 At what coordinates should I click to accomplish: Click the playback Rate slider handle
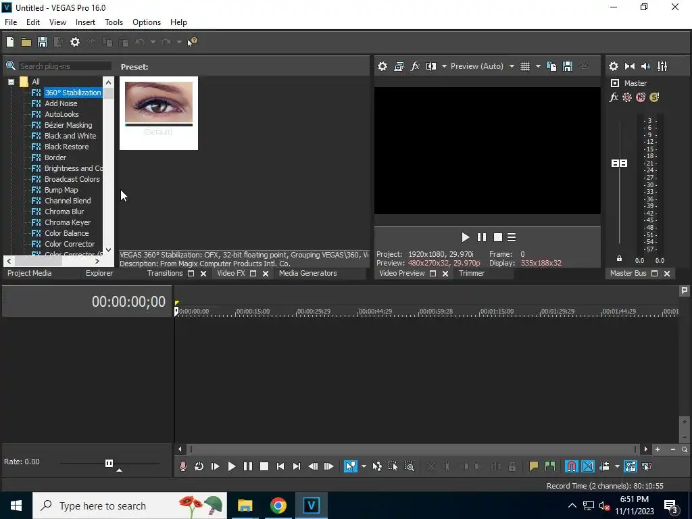[x=109, y=463]
